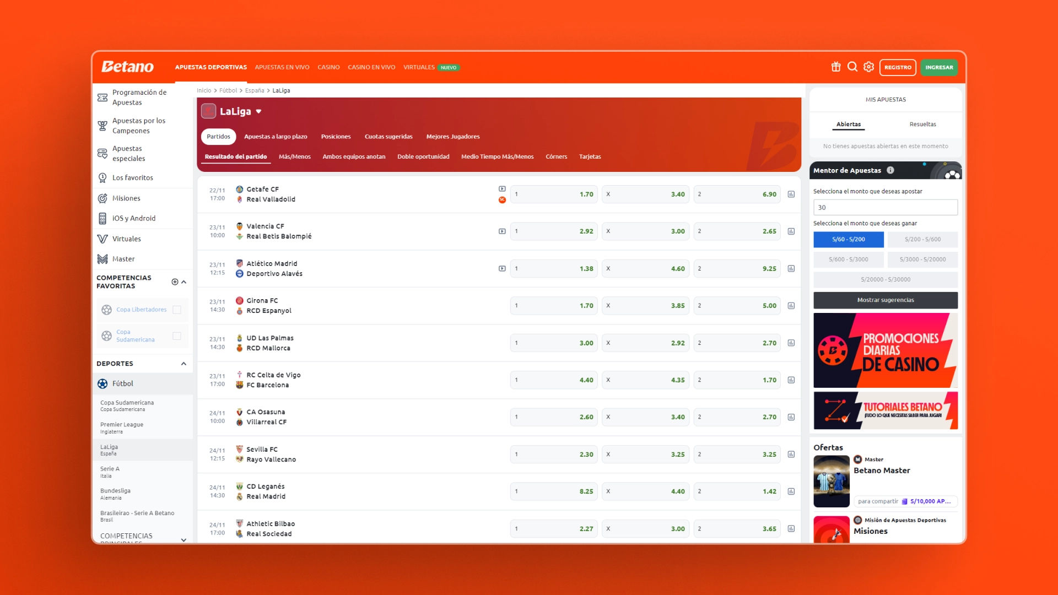Pick Getafe CF home win odds 1.70

tap(554, 194)
